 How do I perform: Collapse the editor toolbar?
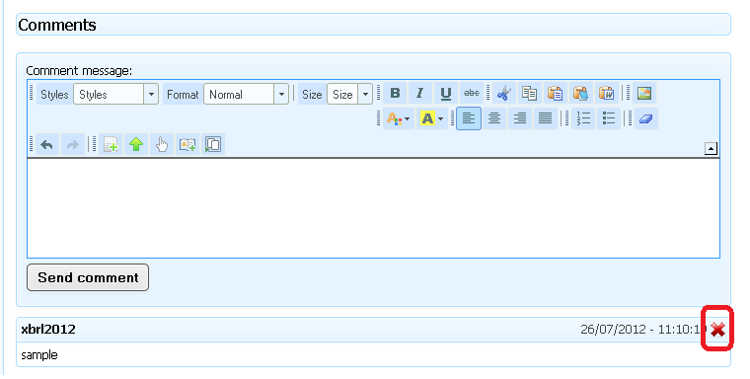click(x=711, y=149)
